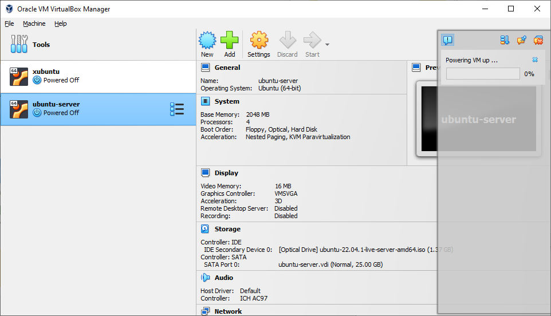Click the Storage section header
Screen dimensions: 551x316
pos(227,229)
